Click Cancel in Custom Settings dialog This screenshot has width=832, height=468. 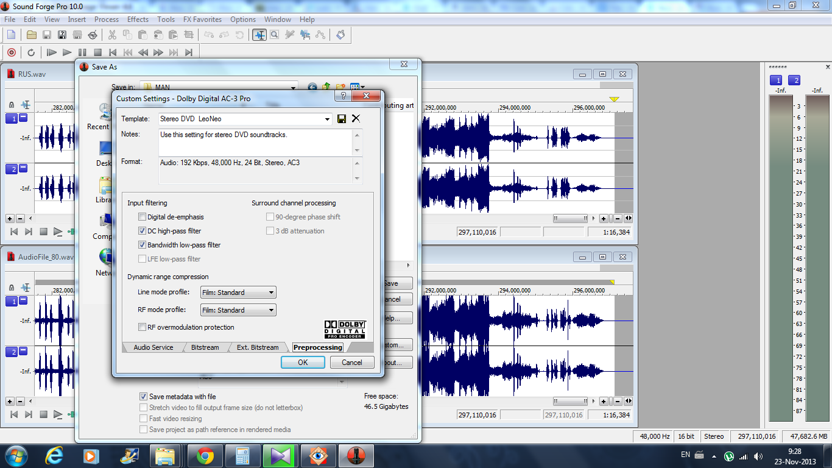(x=352, y=362)
